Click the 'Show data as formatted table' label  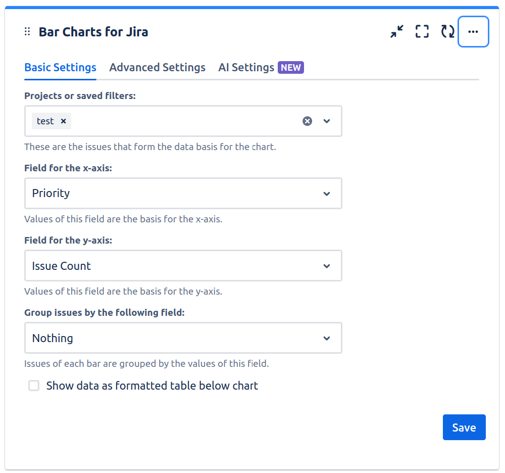152,386
